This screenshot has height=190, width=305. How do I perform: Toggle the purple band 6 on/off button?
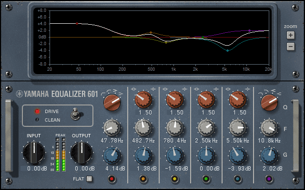pos(269,179)
